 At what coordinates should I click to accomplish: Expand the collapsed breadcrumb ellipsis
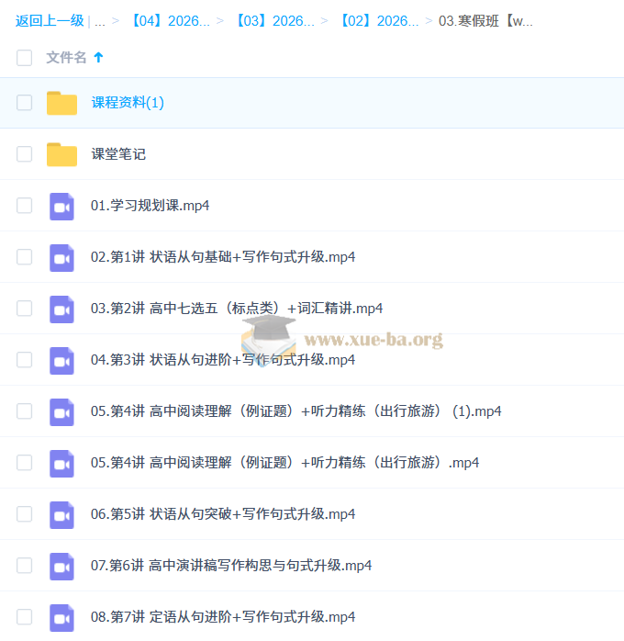(99, 20)
